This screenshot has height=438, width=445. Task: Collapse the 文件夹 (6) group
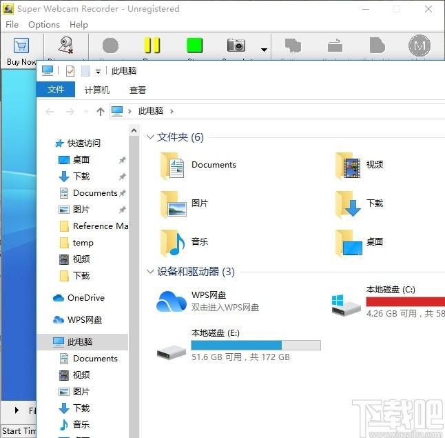pos(150,137)
